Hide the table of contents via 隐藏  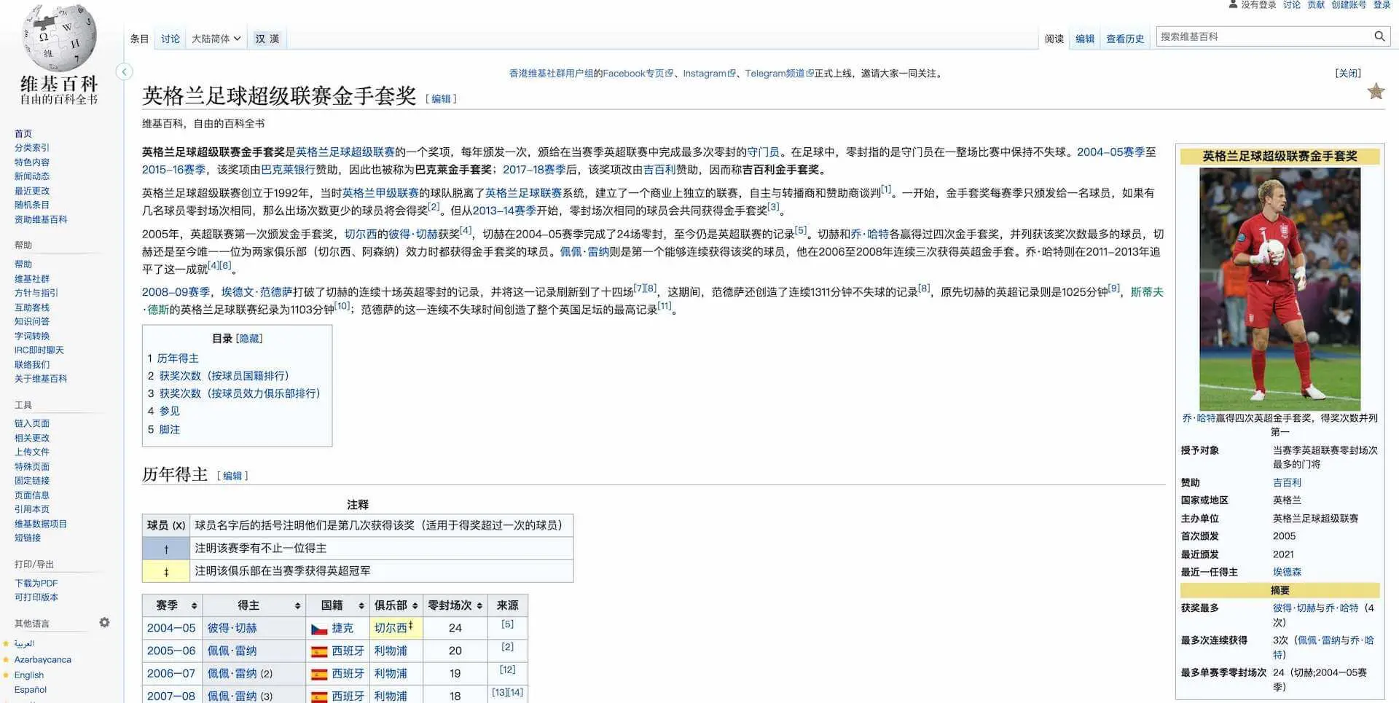coord(249,338)
